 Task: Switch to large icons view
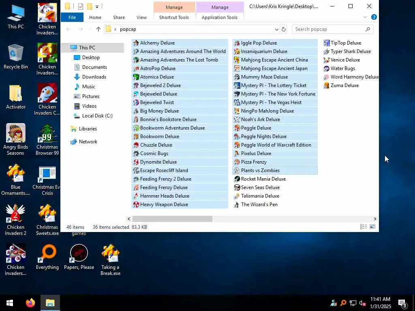tap(372, 227)
